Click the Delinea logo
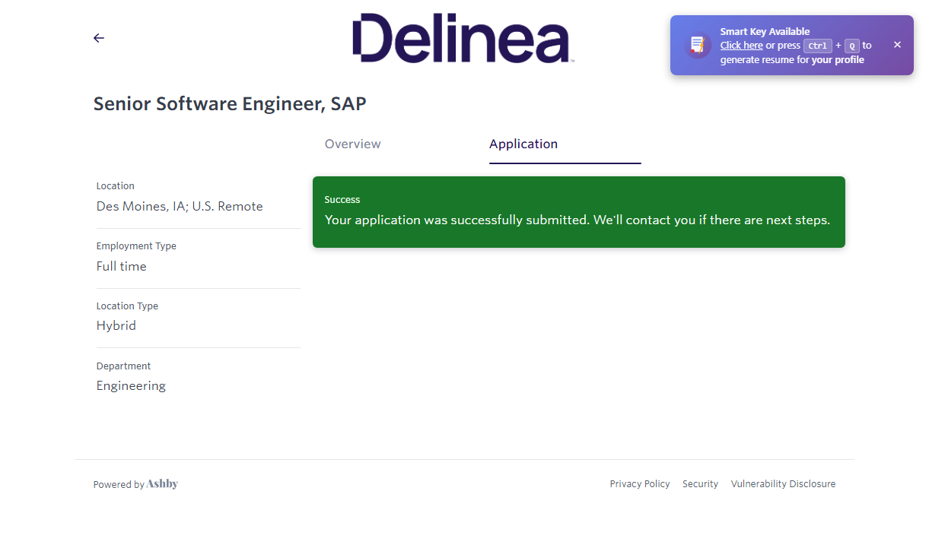 pyautogui.click(x=463, y=38)
